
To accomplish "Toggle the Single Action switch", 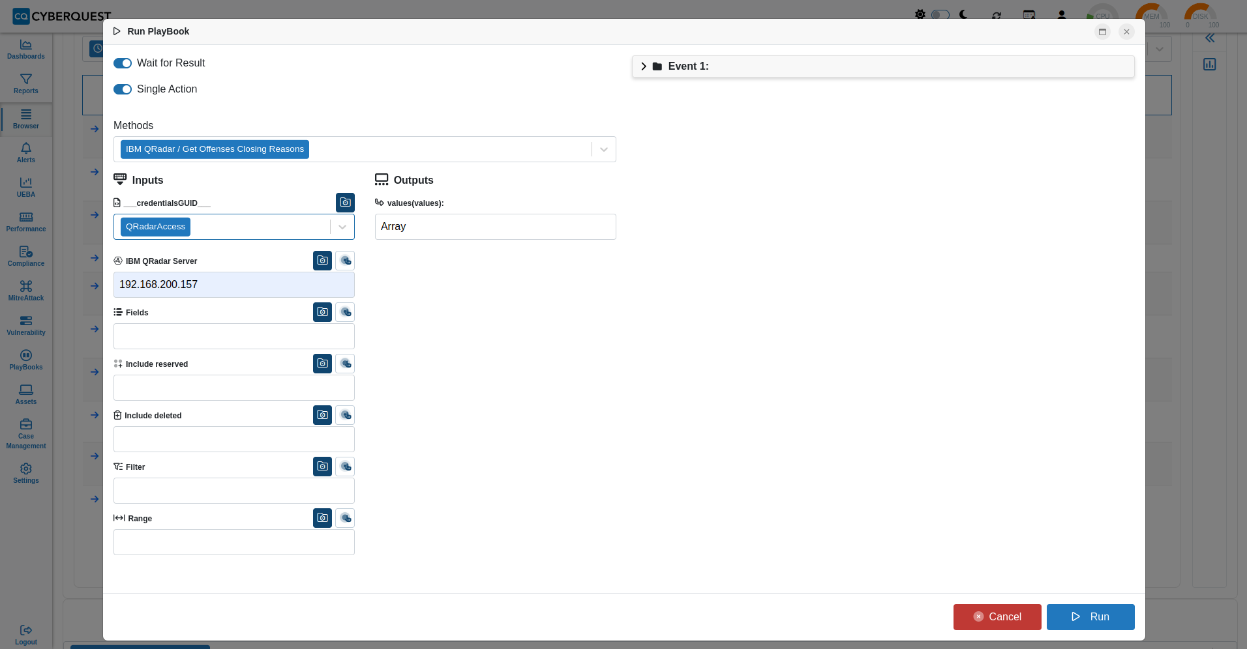I will [x=123, y=89].
